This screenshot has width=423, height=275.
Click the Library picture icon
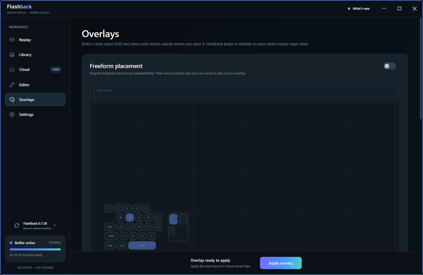pyautogui.click(x=12, y=54)
